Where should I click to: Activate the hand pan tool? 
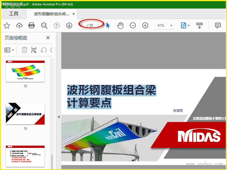pos(120,25)
